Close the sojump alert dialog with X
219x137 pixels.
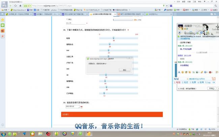[x=129, y=58]
